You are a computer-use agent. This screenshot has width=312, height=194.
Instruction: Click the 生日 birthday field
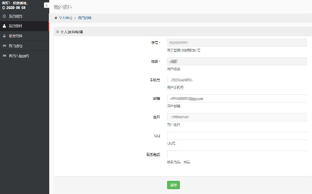[237, 117]
